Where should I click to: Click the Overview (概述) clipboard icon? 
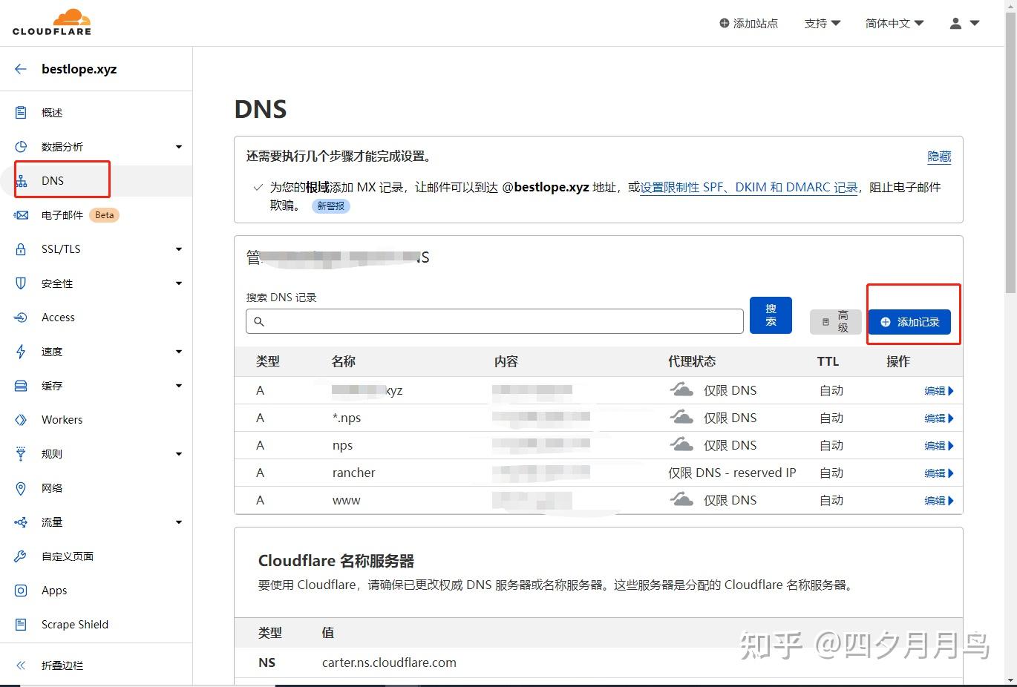pos(21,113)
